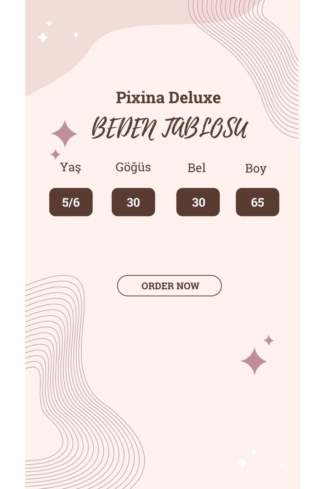
Task: Click the Göğüs column label
Action: tap(133, 167)
